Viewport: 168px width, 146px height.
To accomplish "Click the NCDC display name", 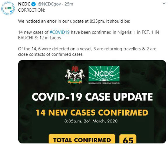I will pos(24,4).
